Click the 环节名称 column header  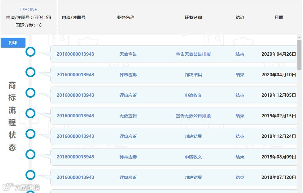pos(193,17)
